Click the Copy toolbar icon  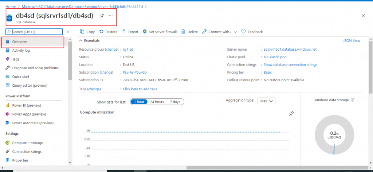coord(82,32)
